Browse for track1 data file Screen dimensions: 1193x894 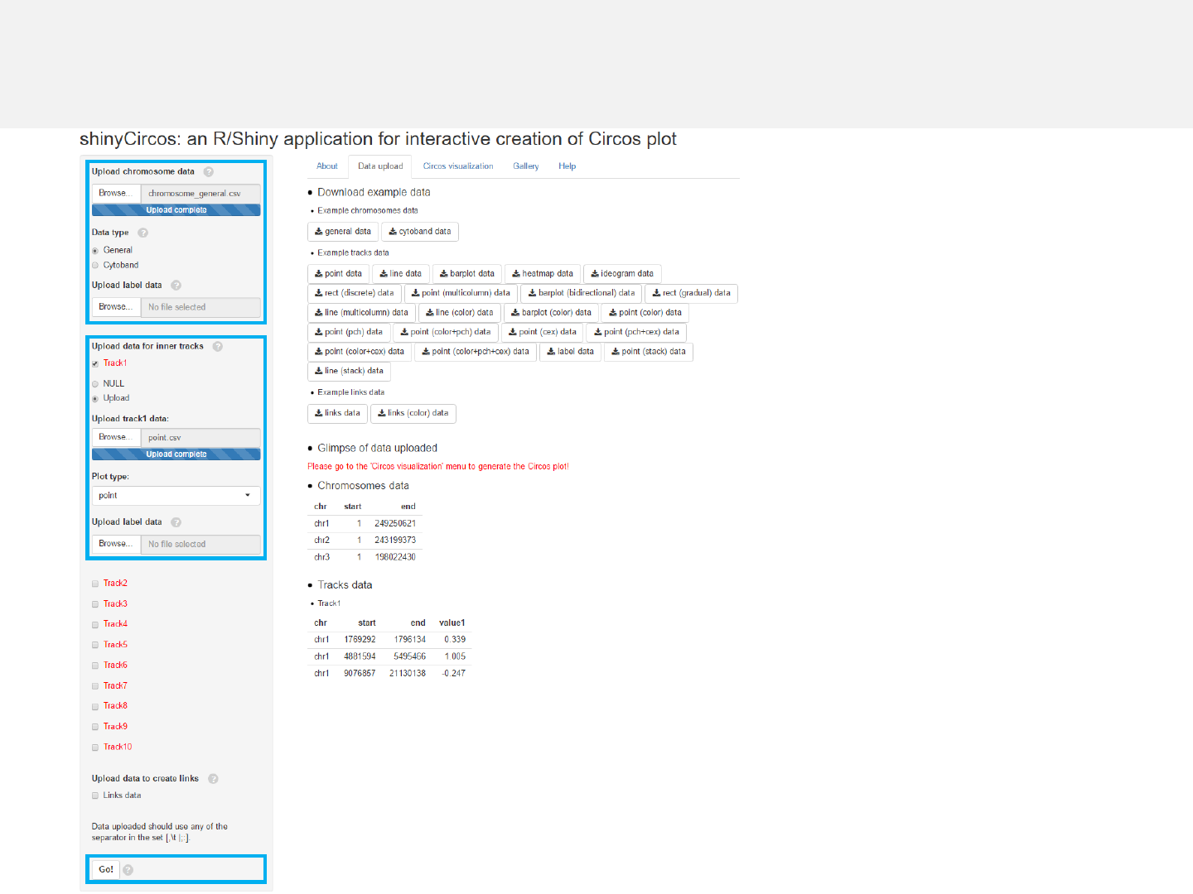tap(116, 438)
